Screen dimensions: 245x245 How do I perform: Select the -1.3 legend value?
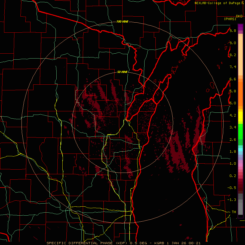[x=232, y=200]
